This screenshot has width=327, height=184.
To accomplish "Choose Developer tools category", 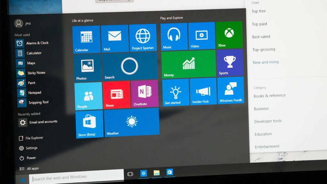I will [x=268, y=121].
